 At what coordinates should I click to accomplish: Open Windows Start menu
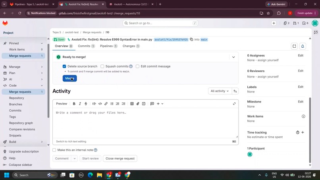[x=7, y=175]
